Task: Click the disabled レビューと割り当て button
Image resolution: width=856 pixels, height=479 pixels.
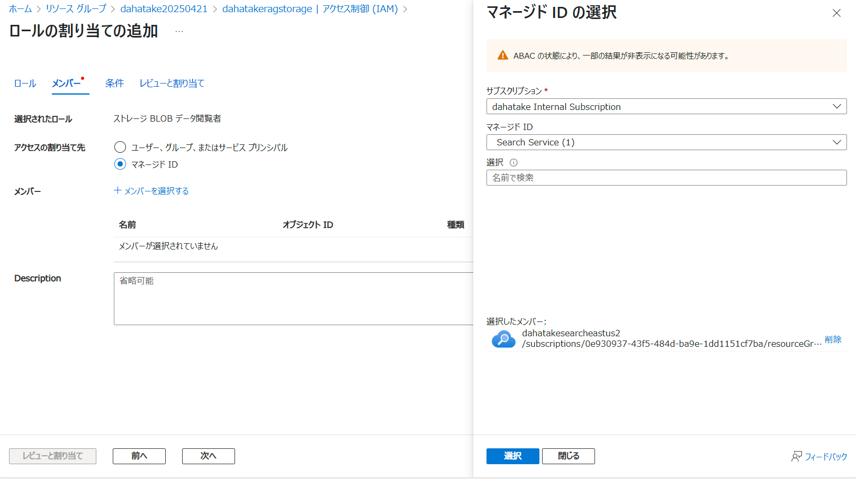Action: 52,456
